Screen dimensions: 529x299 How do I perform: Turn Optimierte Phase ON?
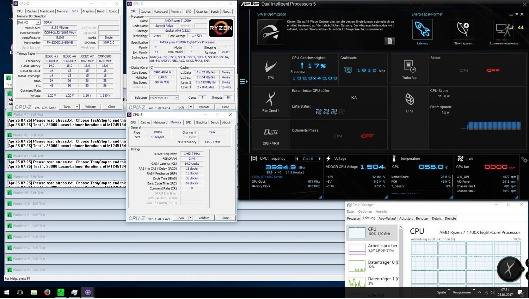tap(338, 136)
